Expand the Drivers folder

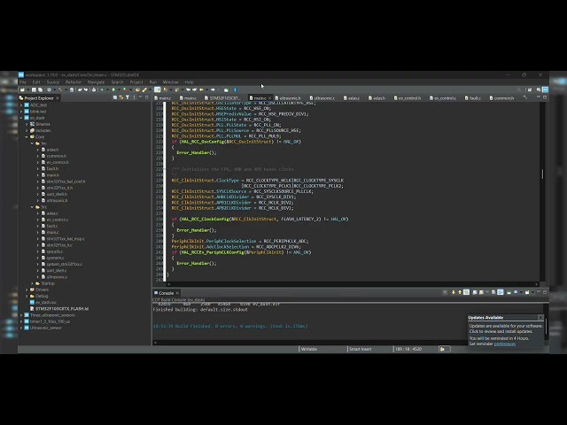pos(27,290)
